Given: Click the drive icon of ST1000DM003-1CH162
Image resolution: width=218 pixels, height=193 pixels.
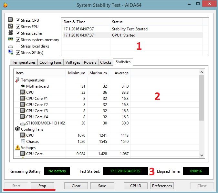Looking at the screenshot, I should coord(23,123).
